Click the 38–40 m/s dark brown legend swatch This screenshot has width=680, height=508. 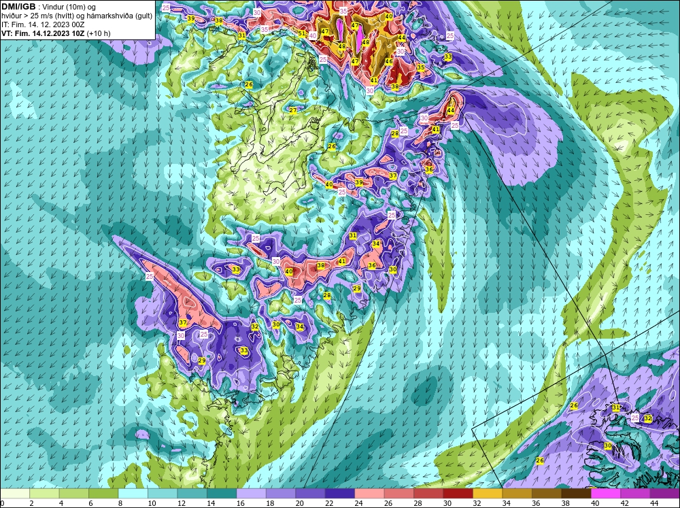click(x=576, y=494)
